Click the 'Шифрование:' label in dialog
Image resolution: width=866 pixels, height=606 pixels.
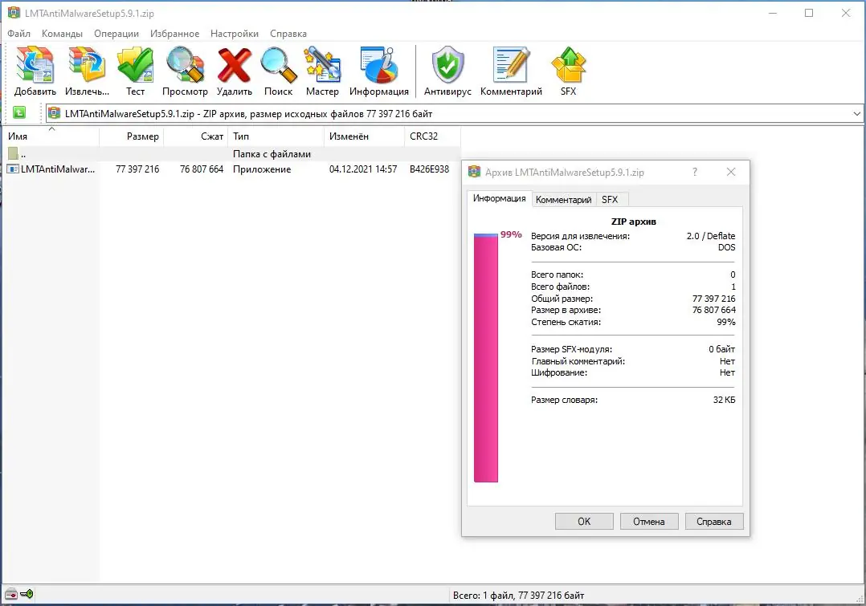click(x=559, y=373)
